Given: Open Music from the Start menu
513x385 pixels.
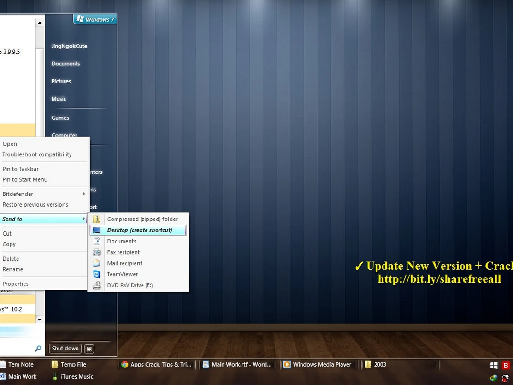Looking at the screenshot, I should (59, 99).
